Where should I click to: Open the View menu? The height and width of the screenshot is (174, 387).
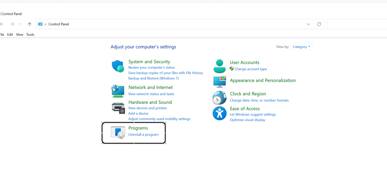pos(19,35)
